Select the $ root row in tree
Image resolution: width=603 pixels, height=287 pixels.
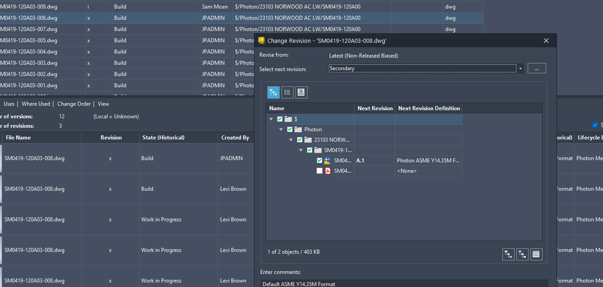point(364,119)
